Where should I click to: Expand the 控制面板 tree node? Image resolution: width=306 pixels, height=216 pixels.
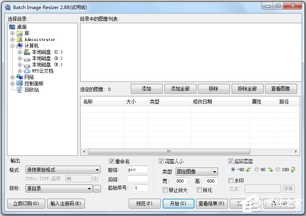click(x=12, y=83)
